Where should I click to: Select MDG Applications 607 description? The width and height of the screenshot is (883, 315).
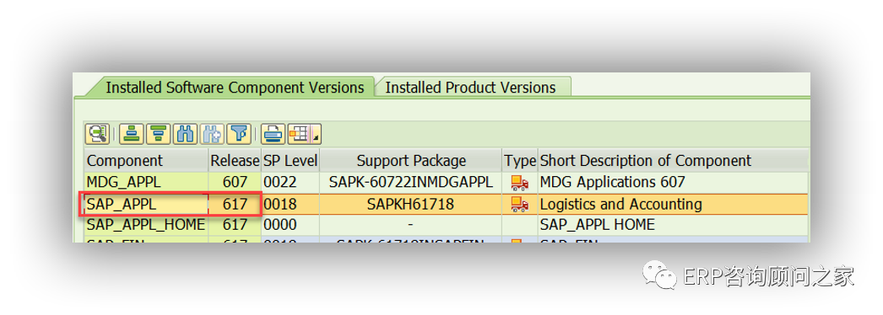coord(673,182)
